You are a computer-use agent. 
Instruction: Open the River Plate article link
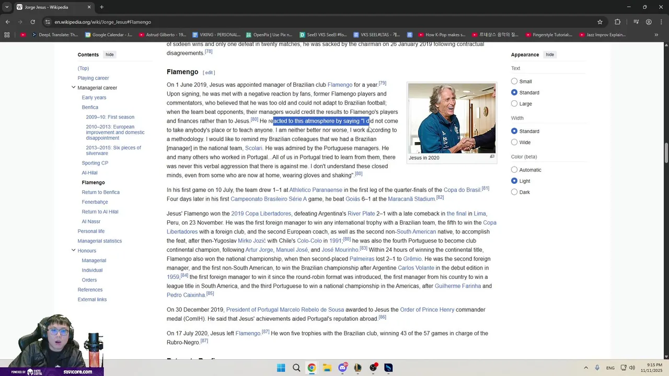[x=361, y=214]
